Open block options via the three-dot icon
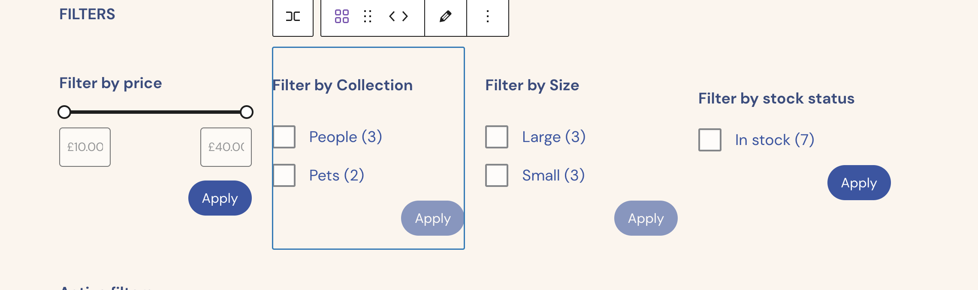 [x=487, y=17]
